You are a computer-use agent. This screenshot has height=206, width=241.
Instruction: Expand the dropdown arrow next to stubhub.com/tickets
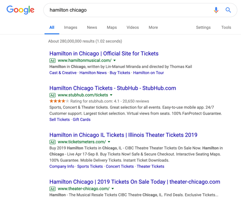pyautogui.click(x=111, y=95)
